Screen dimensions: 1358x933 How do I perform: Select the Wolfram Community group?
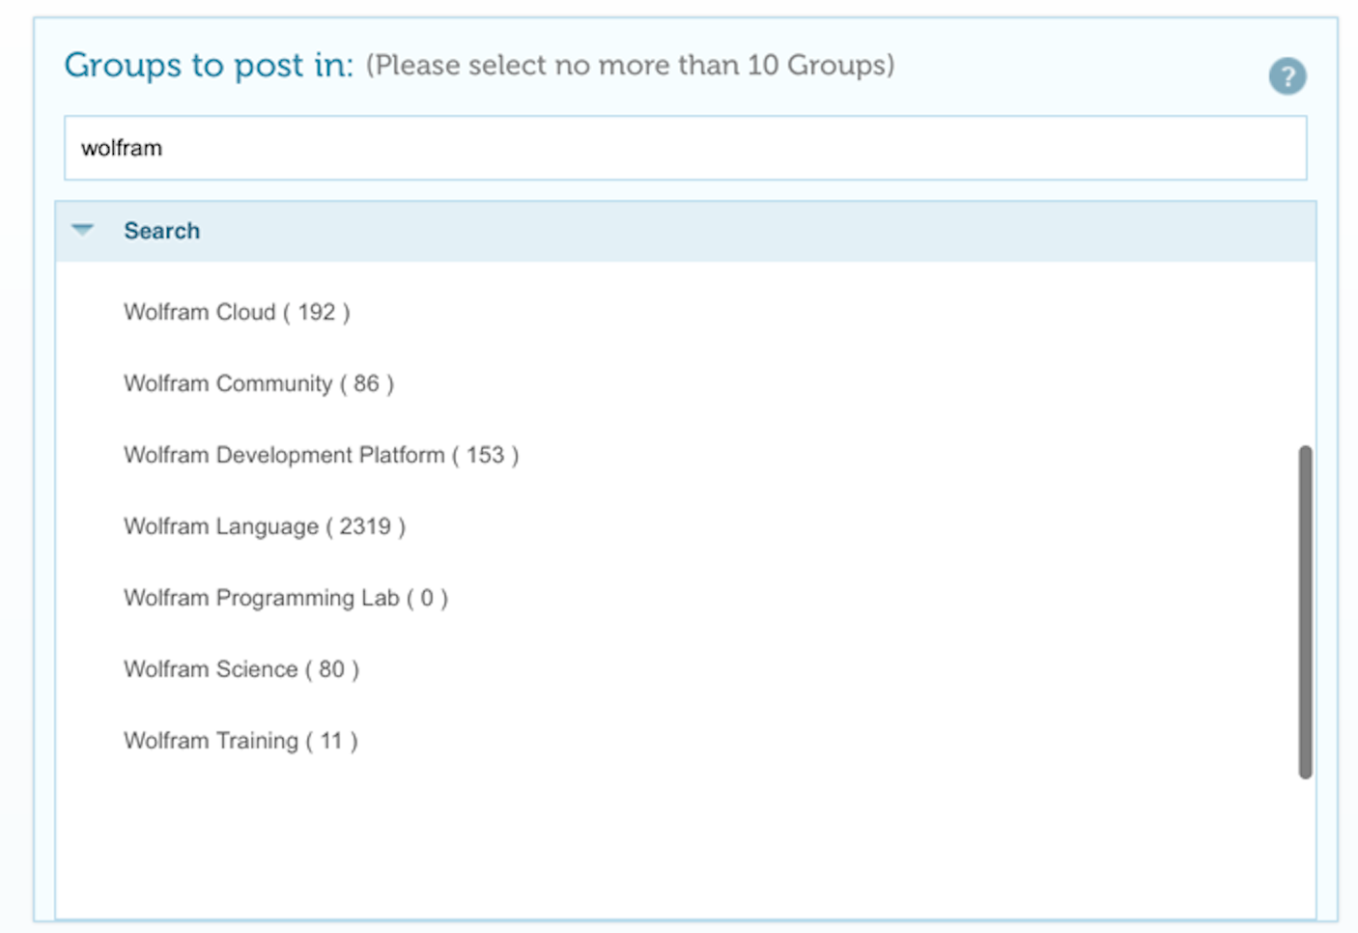pos(259,383)
